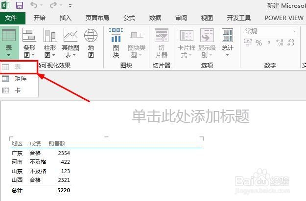Switch to the 公式 tab

[129, 18]
